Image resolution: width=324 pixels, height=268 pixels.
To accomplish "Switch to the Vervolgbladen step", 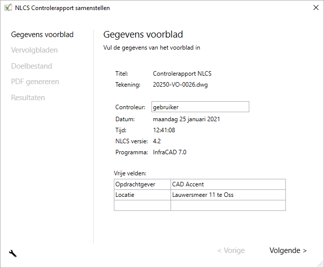I will tap(34, 50).
